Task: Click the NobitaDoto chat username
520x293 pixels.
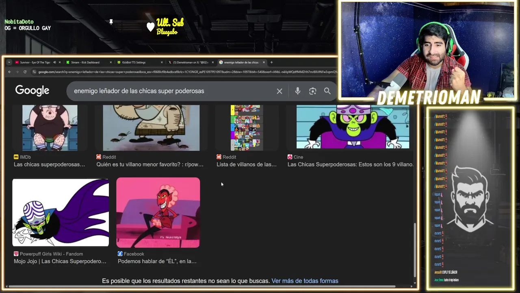Action: (19, 22)
